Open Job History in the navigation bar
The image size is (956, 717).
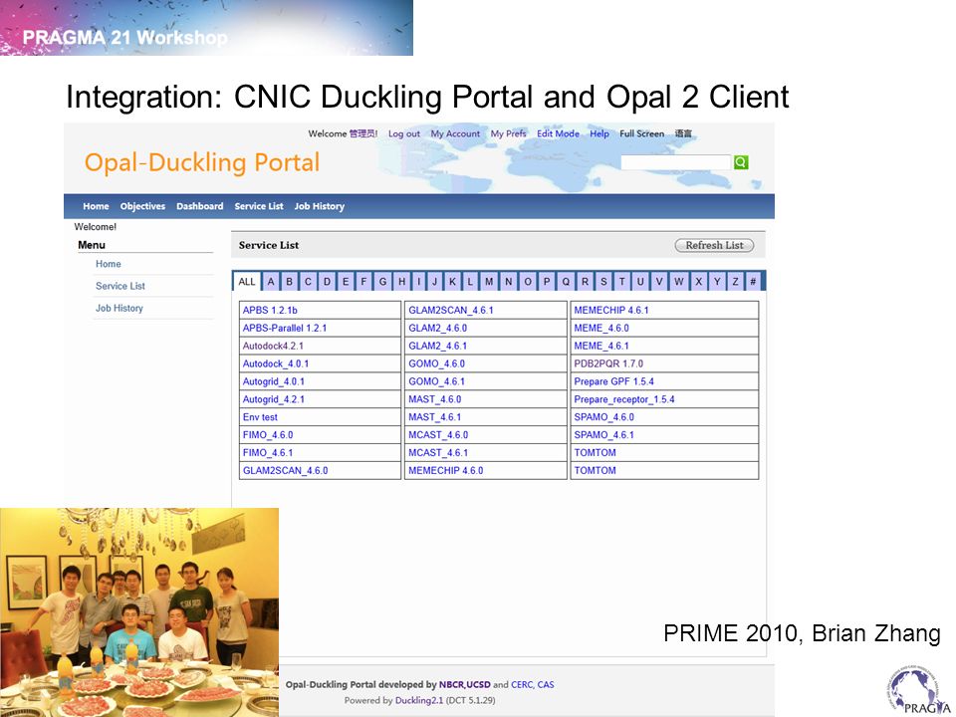320,206
